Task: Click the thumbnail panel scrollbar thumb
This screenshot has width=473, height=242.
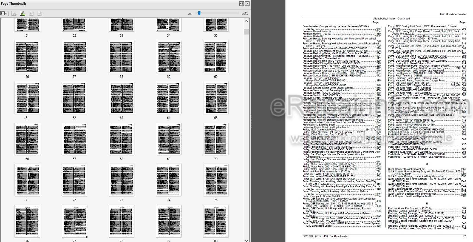Action: coord(246,32)
